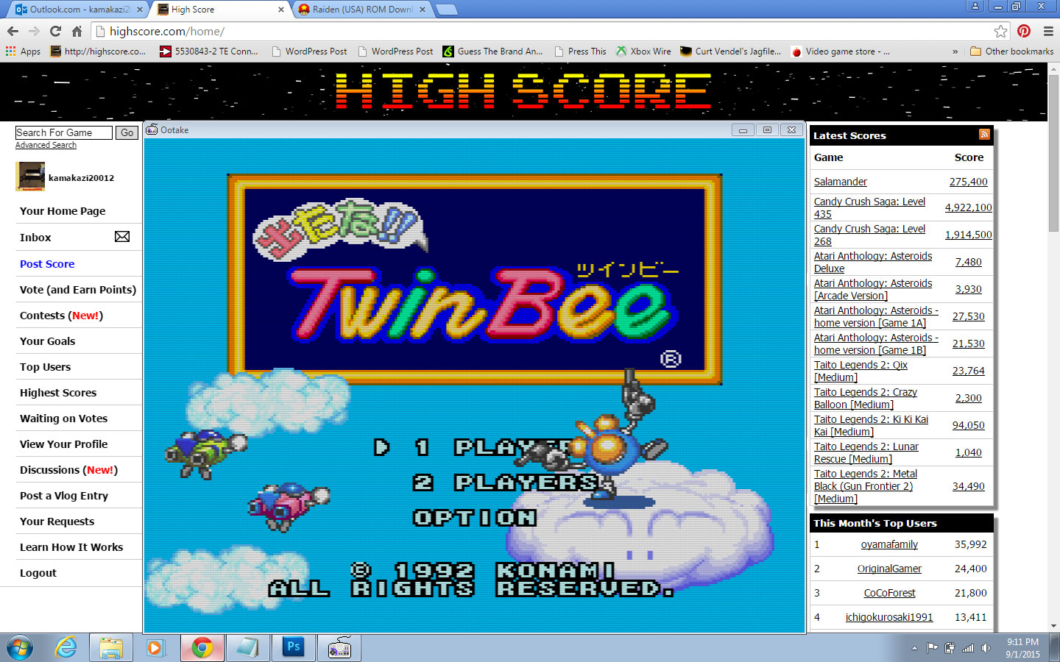Open Photoshop from the taskbar

293,647
